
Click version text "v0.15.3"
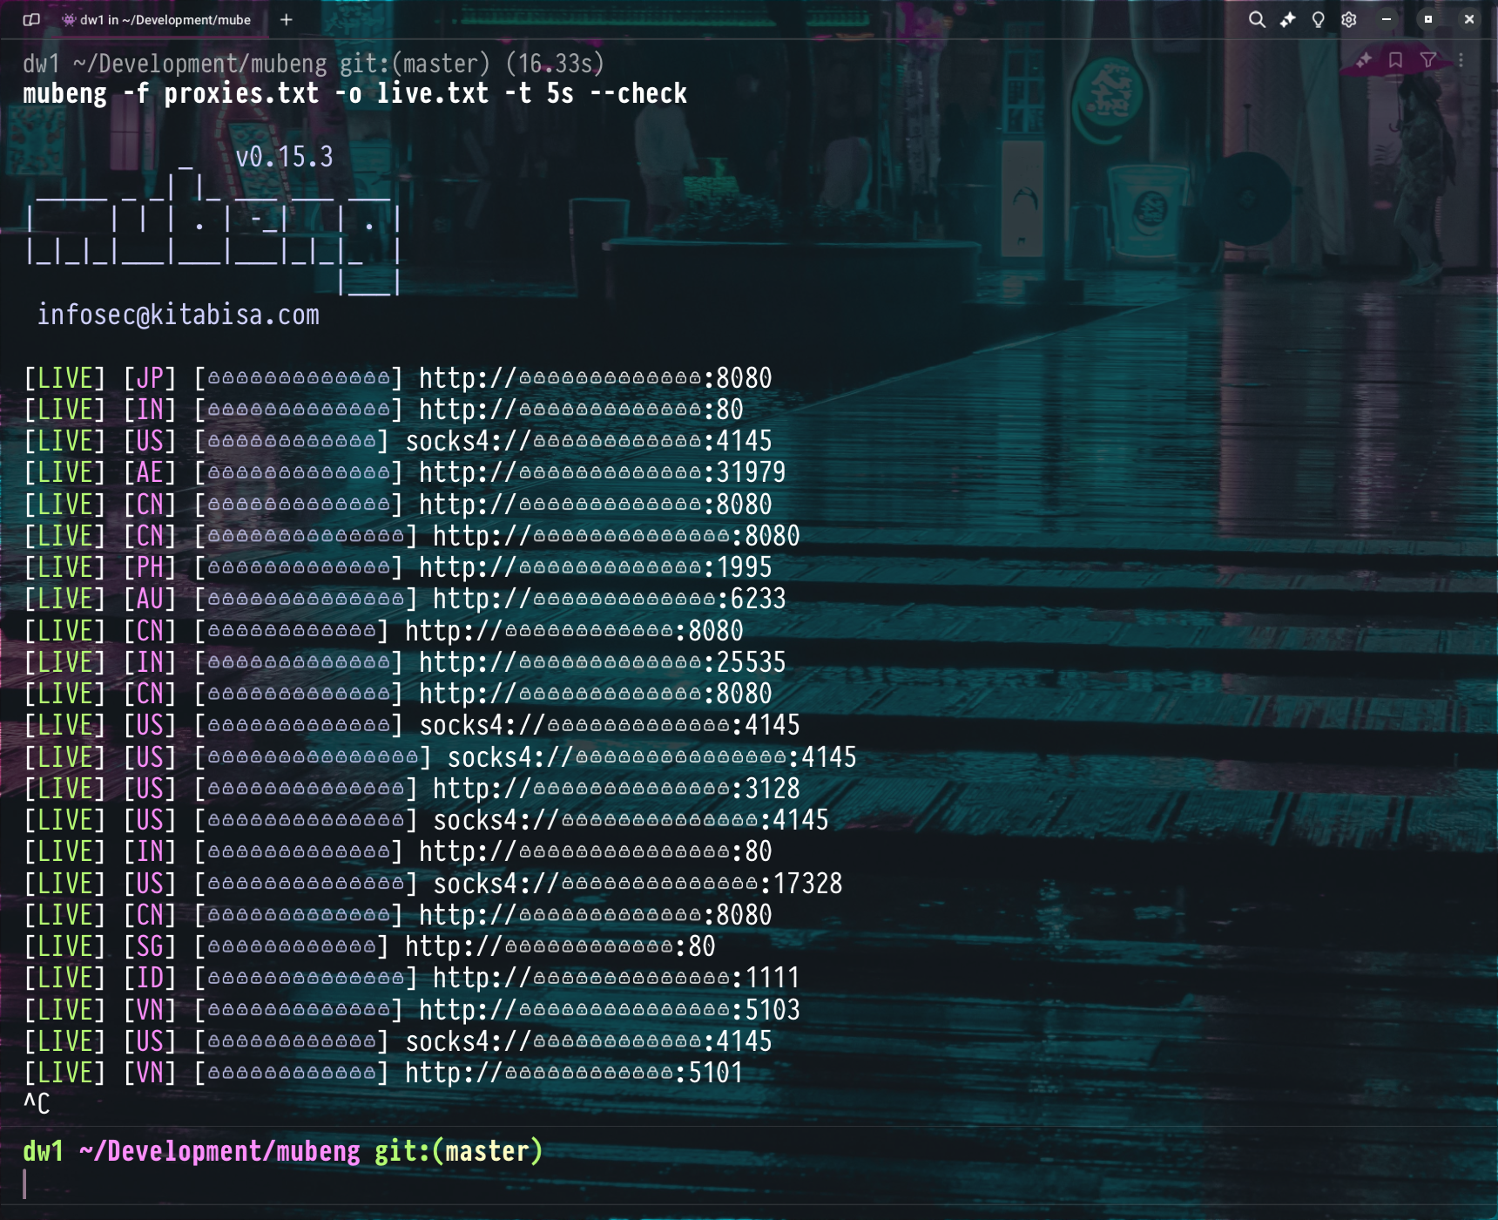click(284, 157)
